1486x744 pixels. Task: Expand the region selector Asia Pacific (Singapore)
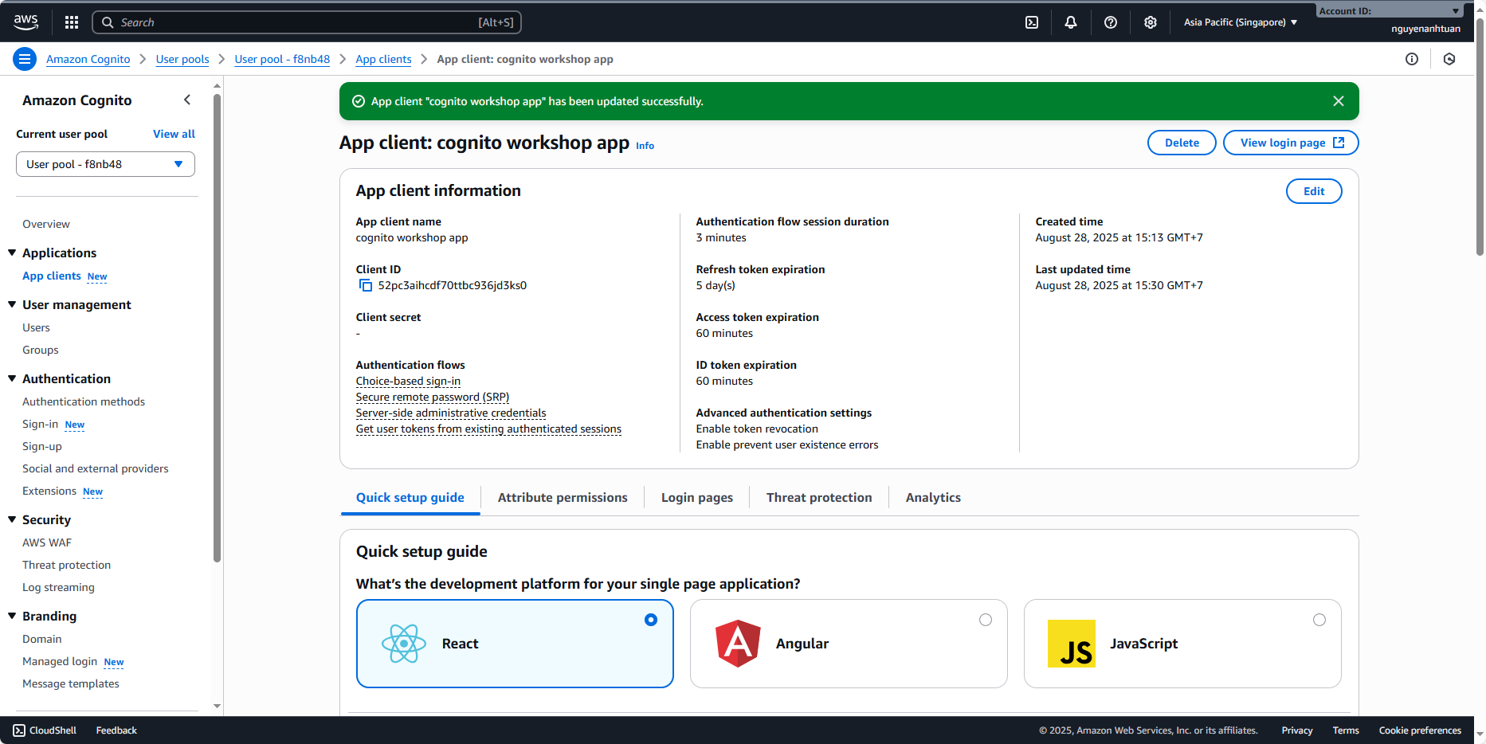(x=1240, y=22)
